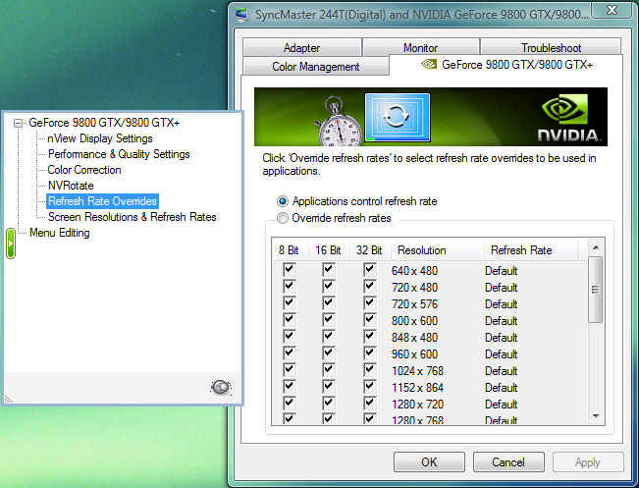Viewport: 639px width, 488px height.
Task: Click Default refresh rate for 640 x 480
Action: 502,271
